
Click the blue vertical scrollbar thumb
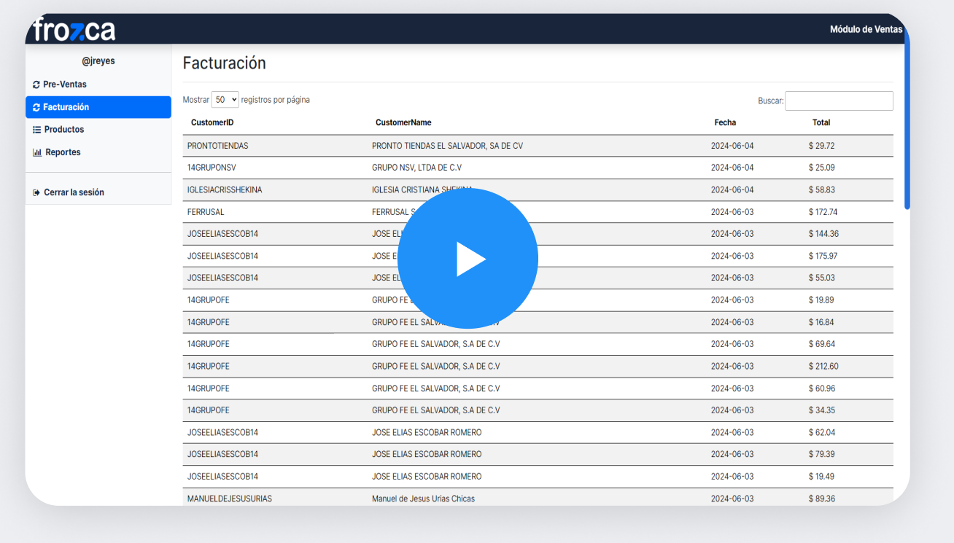907,124
